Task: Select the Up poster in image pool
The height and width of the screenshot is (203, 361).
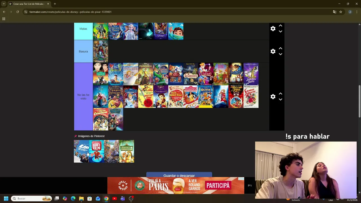Action: pos(81,151)
